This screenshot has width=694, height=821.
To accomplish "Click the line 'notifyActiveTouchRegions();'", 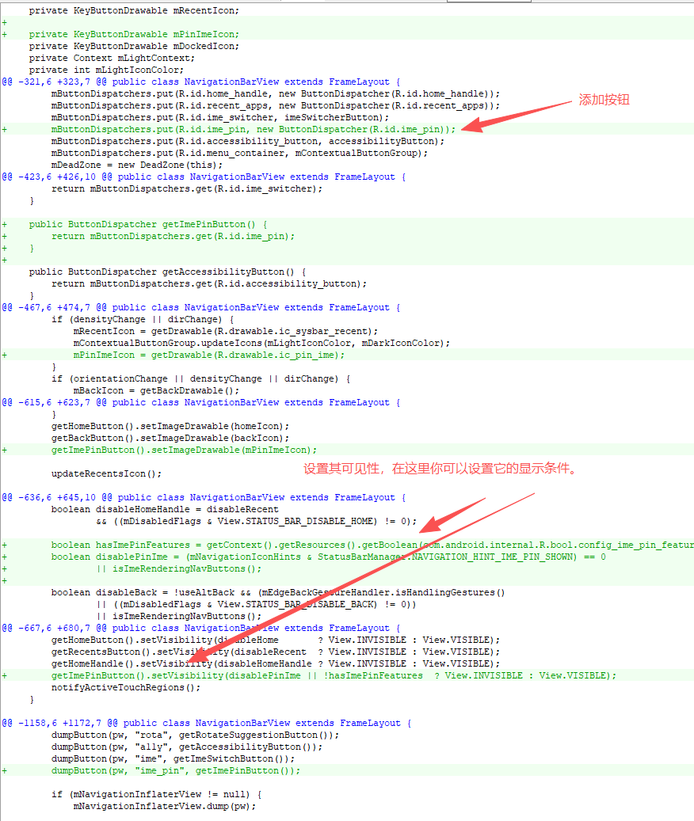I will (126, 688).
